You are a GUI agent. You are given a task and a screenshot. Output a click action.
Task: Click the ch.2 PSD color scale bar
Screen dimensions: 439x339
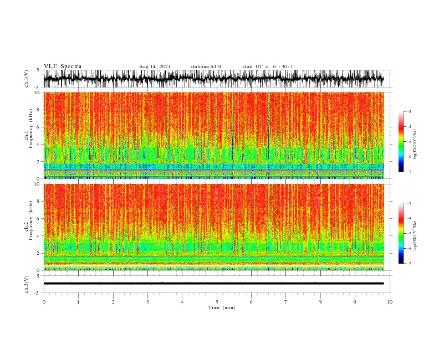pos(401,233)
